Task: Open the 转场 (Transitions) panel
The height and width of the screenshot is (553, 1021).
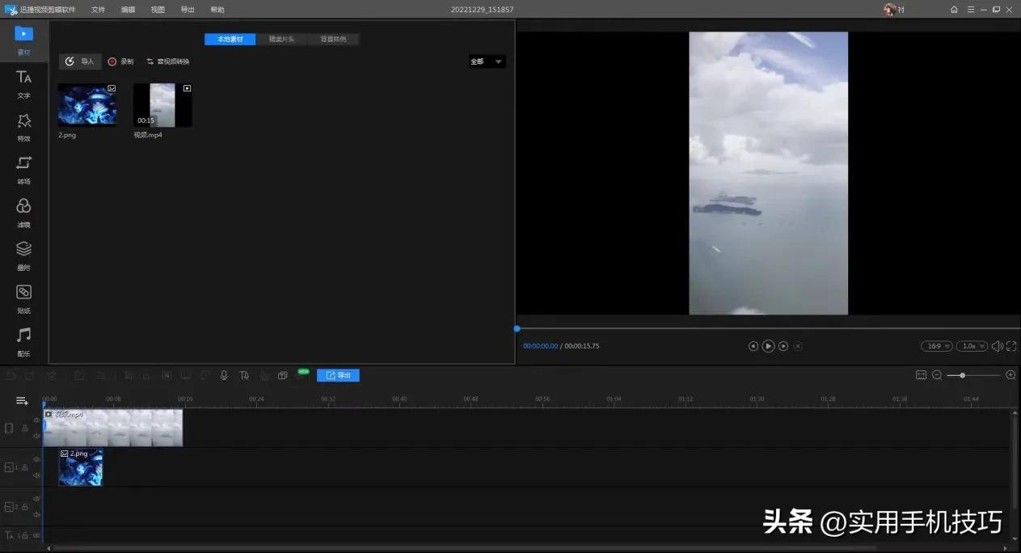Action: (x=23, y=171)
